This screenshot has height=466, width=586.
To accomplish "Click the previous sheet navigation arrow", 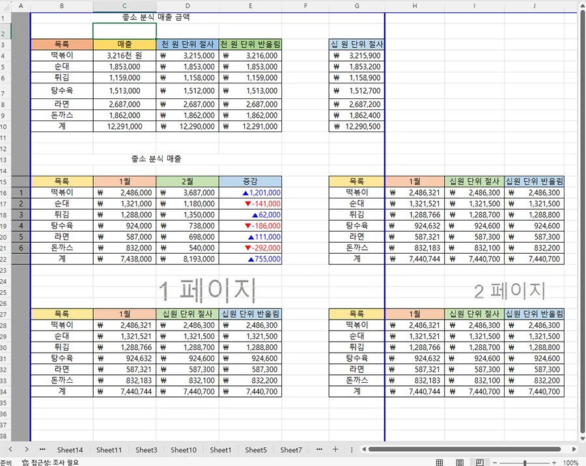I will tap(10, 449).
